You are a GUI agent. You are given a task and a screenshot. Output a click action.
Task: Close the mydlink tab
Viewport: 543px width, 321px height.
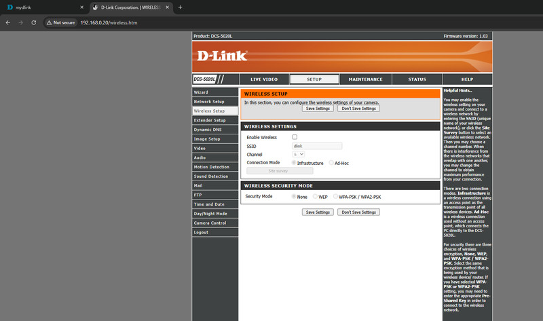[x=81, y=7]
